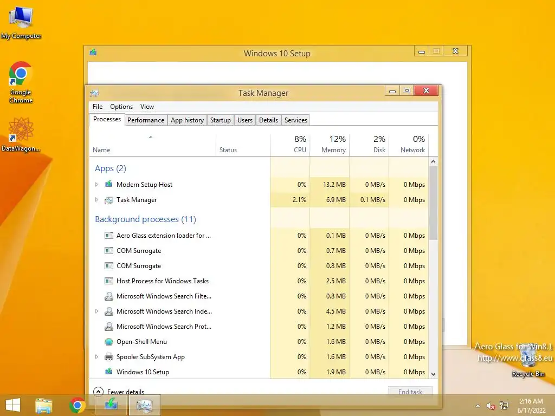Sort by CPU column header
This screenshot has height=416, width=555.
tap(291, 145)
